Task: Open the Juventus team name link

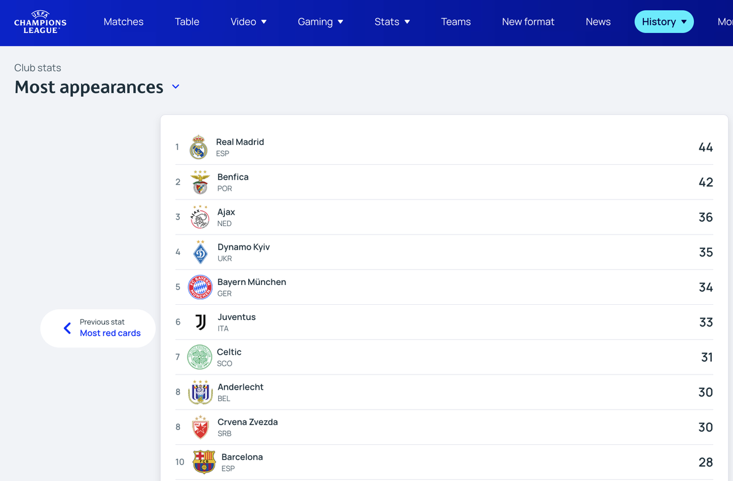Action: click(x=236, y=317)
